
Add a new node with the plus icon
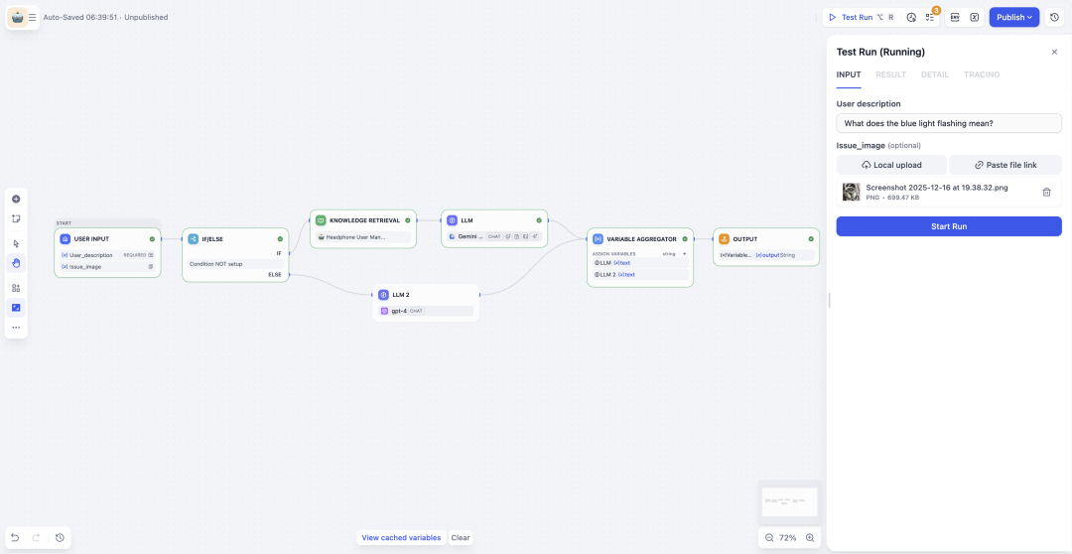pyautogui.click(x=16, y=199)
